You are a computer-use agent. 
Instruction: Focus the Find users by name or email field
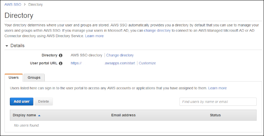(x=218, y=102)
